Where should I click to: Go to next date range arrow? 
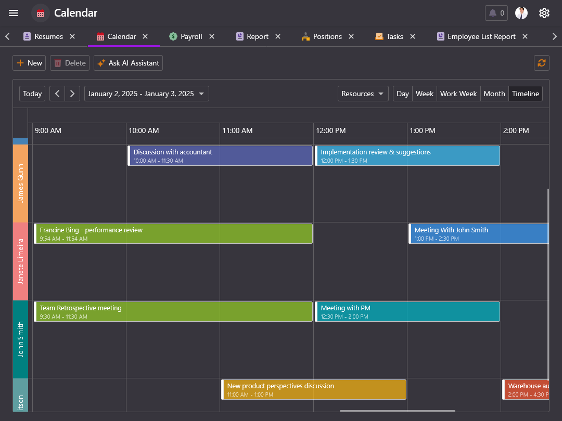pyautogui.click(x=72, y=94)
